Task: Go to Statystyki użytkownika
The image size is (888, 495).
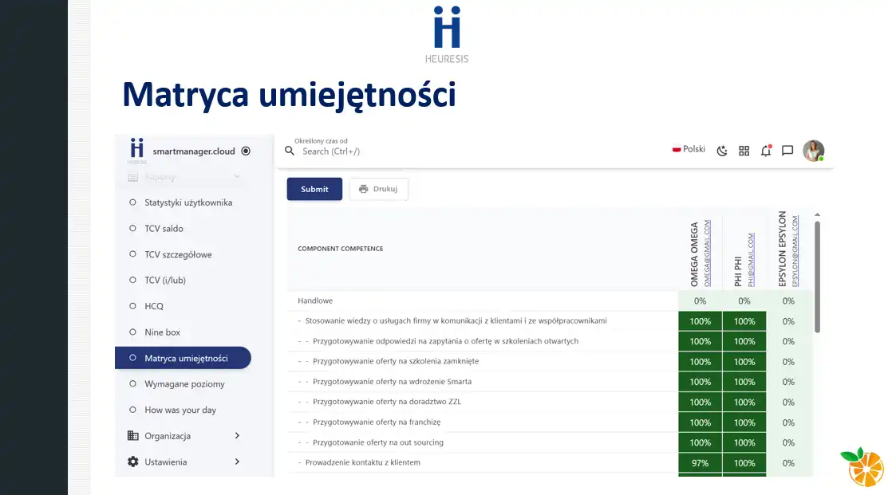Action: 188,202
